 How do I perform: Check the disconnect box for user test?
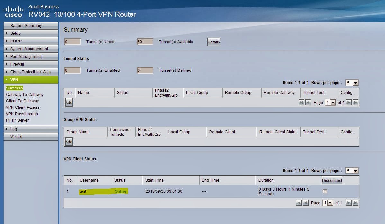coord(325,191)
